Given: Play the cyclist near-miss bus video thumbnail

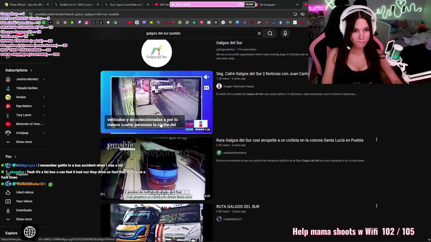Looking at the screenshot, I should (x=157, y=168).
